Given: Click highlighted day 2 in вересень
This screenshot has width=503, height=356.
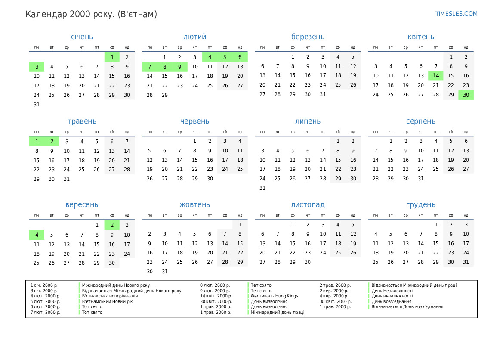Looking at the screenshot, I should [x=112, y=225].
